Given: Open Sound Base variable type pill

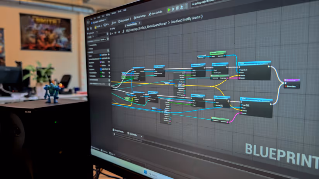Looking at the screenshot, I should coord(103,55).
